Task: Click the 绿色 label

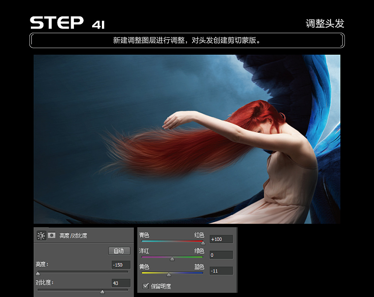Action: (x=199, y=251)
